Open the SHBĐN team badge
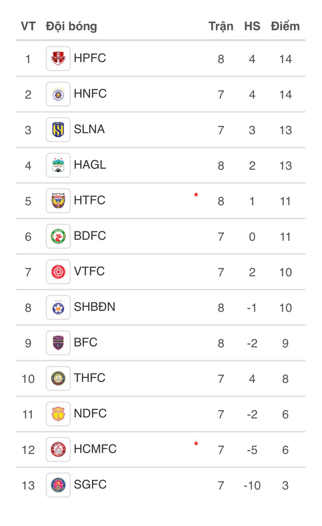Screen dimensions: 322x526 (x=58, y=307)
